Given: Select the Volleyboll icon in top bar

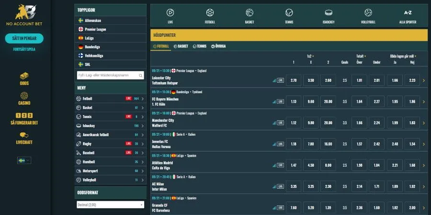Looking at the screenshot, I should tap(368, 12).
